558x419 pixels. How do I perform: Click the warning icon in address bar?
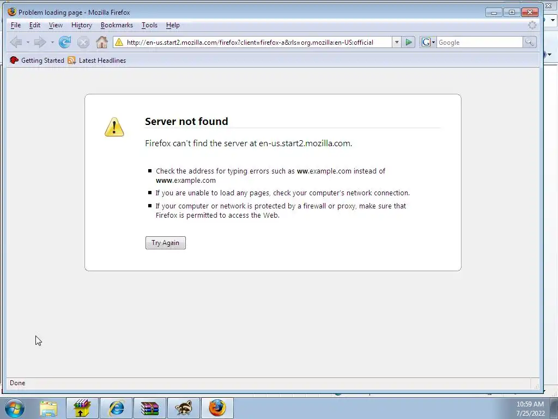(119, 43)
